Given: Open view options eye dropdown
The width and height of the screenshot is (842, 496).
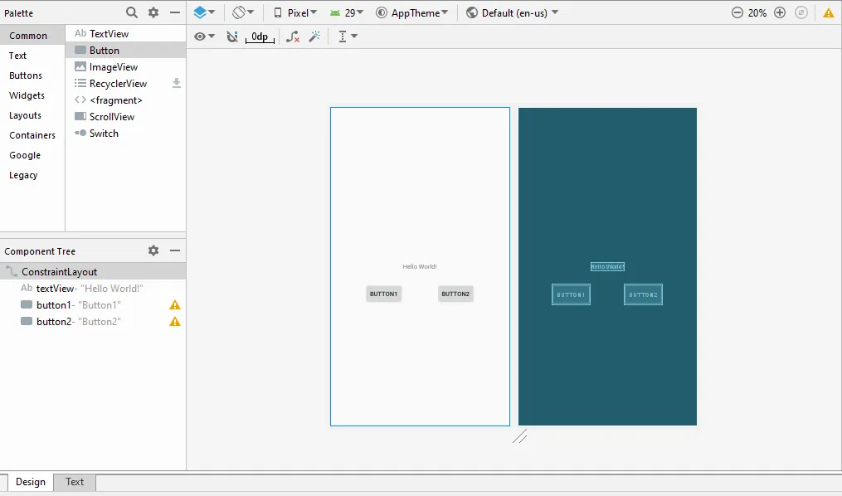Looking at the screenshot, I should 205,36.
